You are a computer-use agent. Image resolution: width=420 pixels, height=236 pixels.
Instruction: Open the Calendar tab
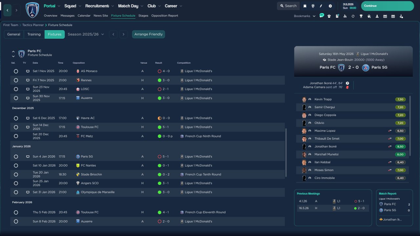pos(84,16)
